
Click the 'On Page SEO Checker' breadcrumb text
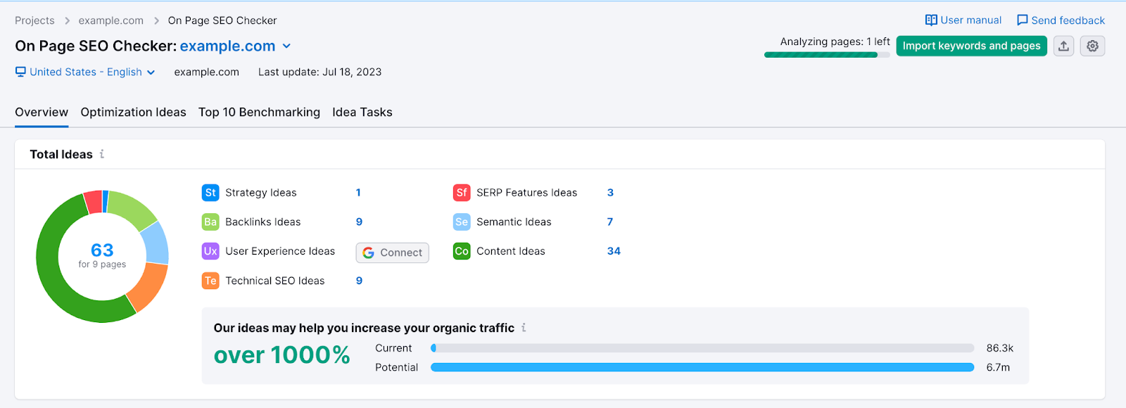(x=222, y=21)
